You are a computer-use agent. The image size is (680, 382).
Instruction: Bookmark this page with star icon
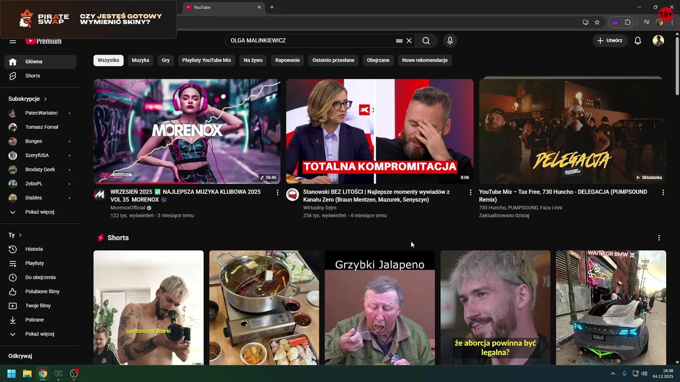click(597, 22)
